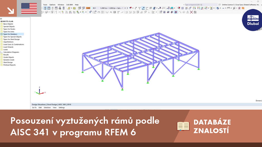Select Steel Design folder in navigator
262x147 pixels.
pyautogui.click(x=8, y=62)
